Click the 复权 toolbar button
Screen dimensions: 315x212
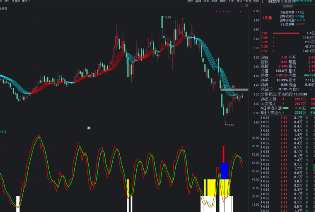coord(190,1)
